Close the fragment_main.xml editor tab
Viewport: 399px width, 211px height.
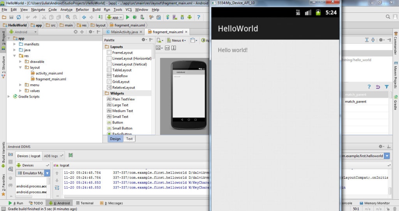click(x=186, y=32)
